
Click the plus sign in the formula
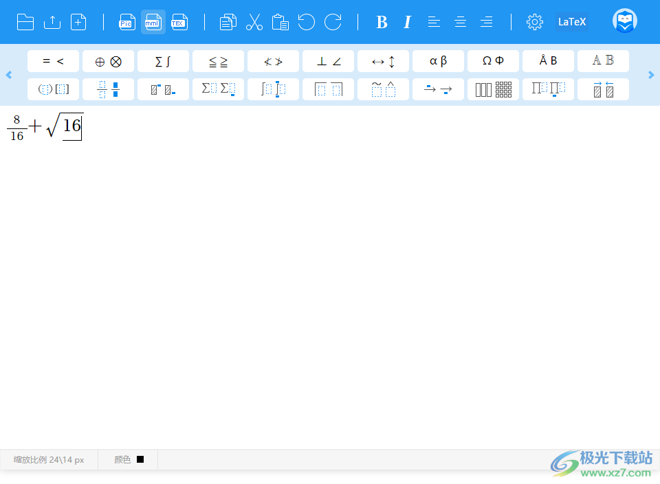35,126
